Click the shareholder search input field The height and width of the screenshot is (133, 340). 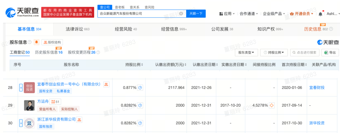[305, 52]
